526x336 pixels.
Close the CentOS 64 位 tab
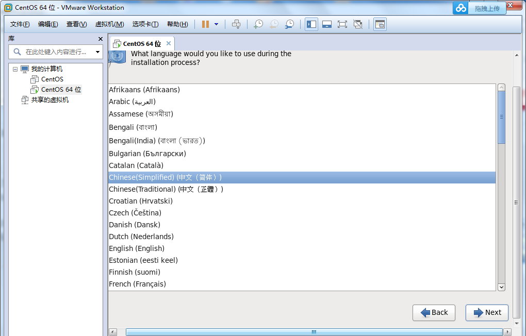[x=169, y=43]
